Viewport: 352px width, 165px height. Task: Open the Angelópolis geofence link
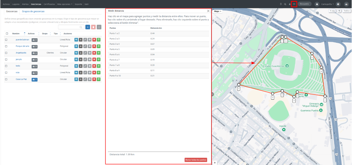coord(21,53)
